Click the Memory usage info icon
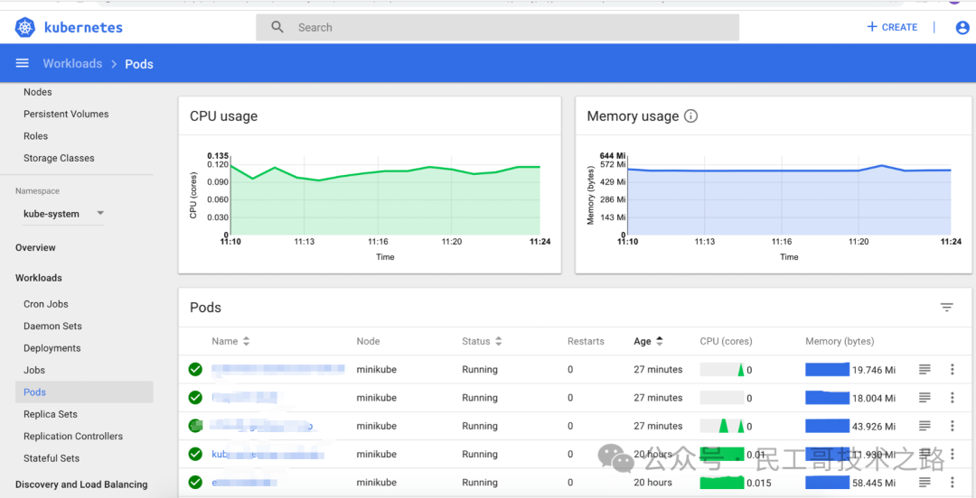The width and height of the screenshot is (976, 498). (x=690, y=116)
